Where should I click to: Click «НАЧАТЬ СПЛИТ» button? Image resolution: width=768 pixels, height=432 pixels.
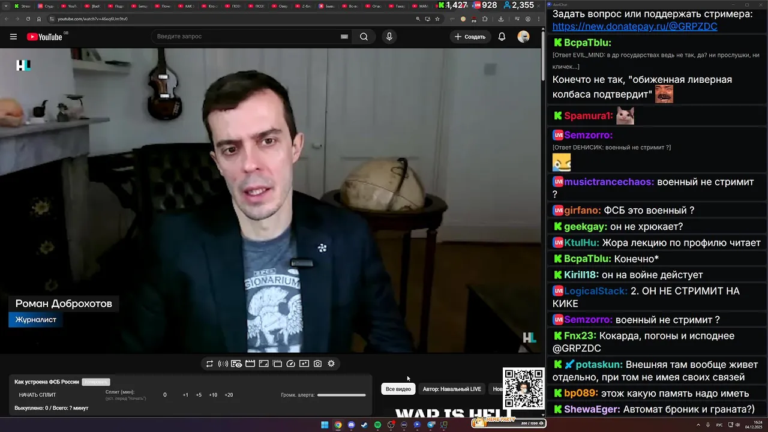(x=37, y=395)
